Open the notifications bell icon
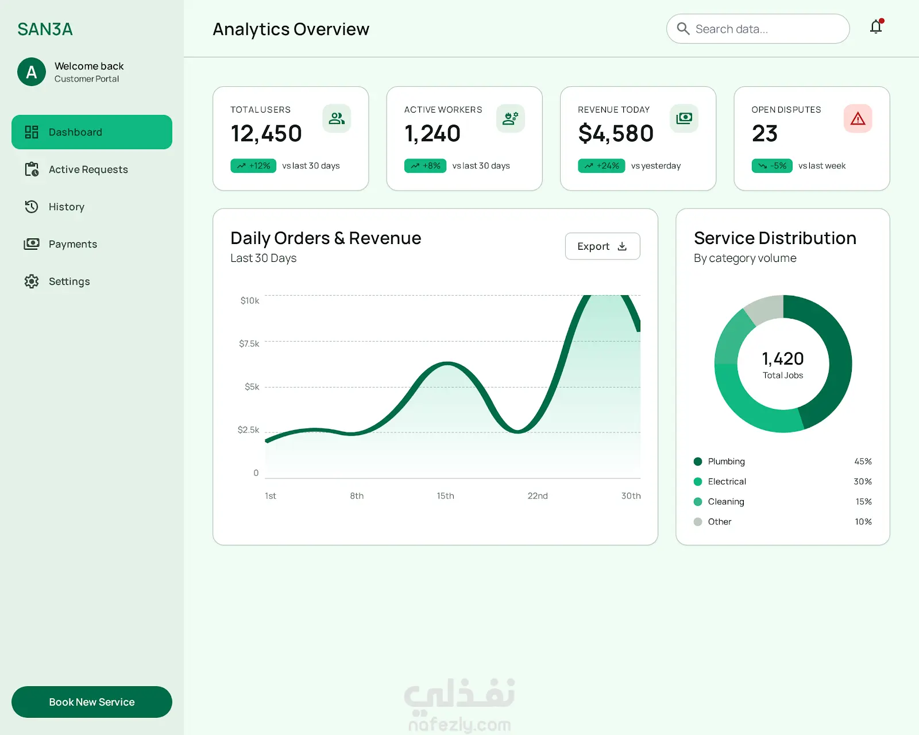 (x=876, y=27)
